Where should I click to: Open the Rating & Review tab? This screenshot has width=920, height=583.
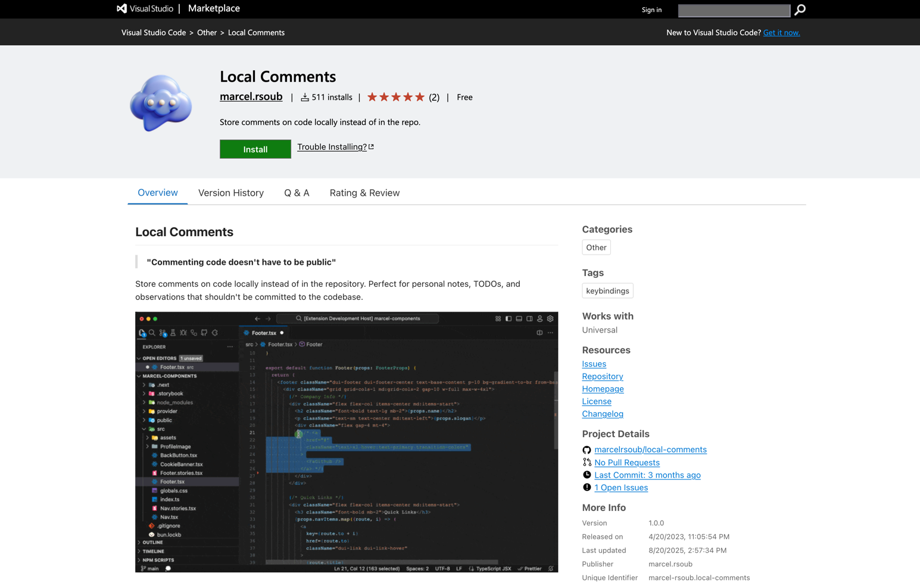coord(364,193)
